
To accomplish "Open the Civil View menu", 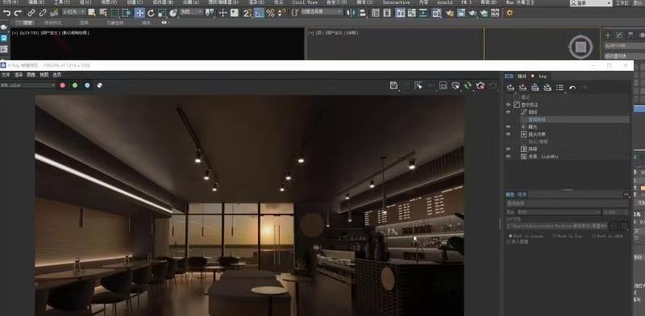I will [305, 2].
